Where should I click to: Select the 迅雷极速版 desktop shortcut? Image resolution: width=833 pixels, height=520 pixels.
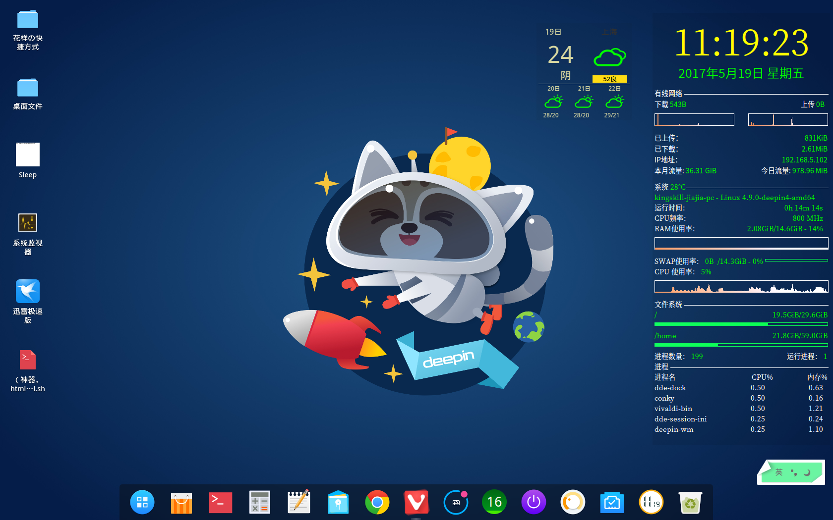click(x=28, y=302)
